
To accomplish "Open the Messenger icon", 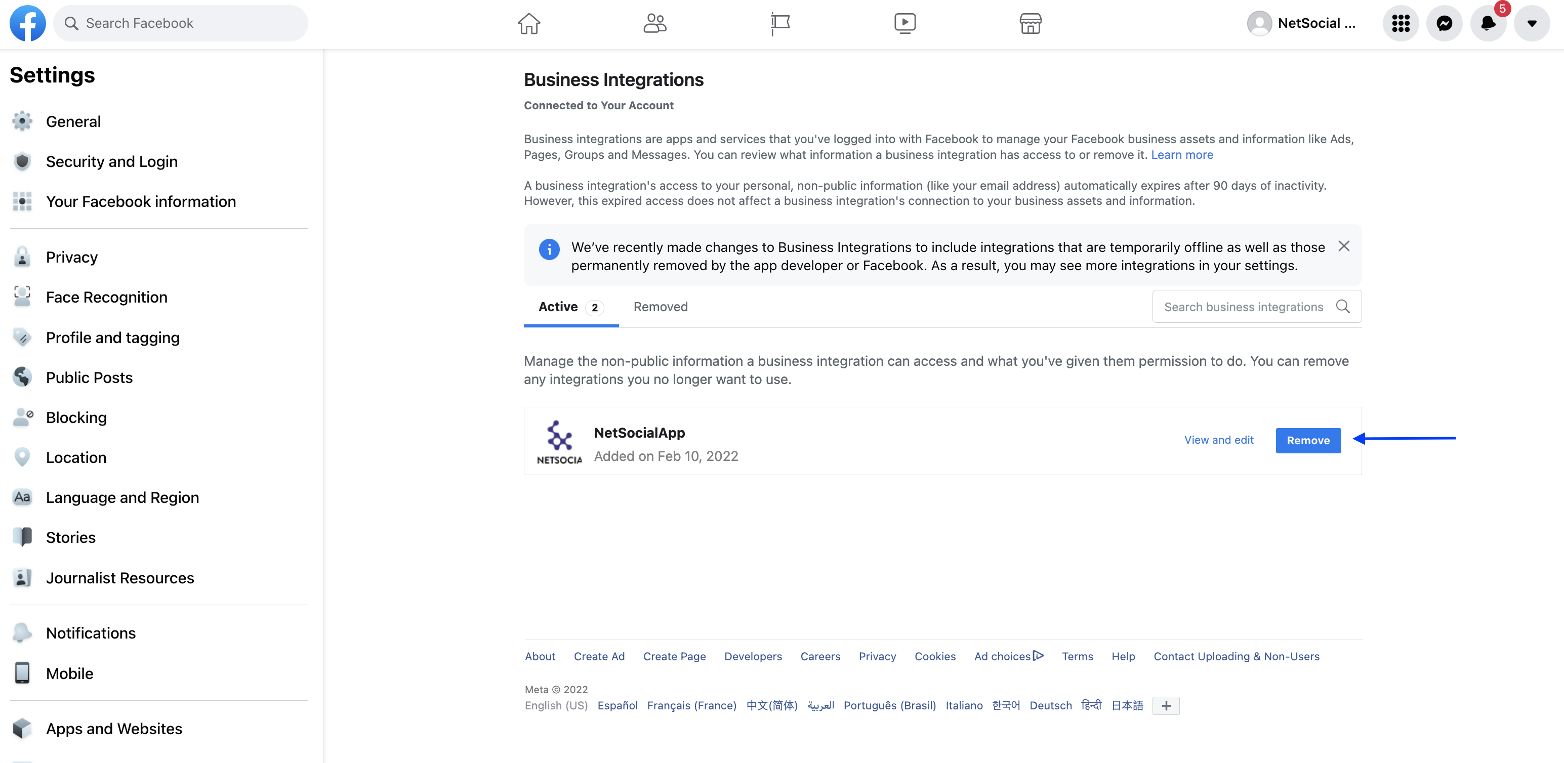I will [1445, 24].
